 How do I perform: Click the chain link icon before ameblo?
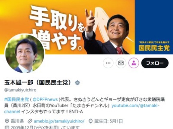coord(30,121)
